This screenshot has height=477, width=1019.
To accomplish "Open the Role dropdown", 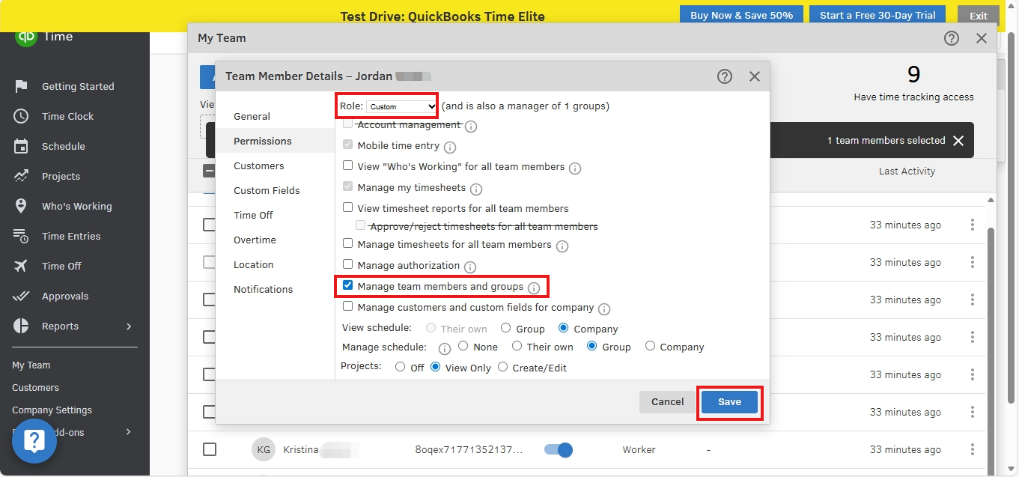I will pyautogui.click(x=401, y=106).
